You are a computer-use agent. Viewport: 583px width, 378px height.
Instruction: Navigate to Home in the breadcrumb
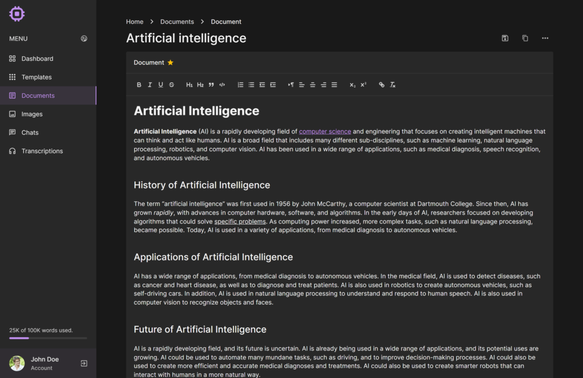[135, 22]
